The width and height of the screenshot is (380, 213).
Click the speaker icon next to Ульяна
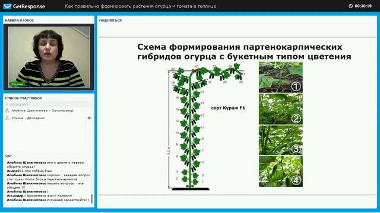(x=90, y=118)
